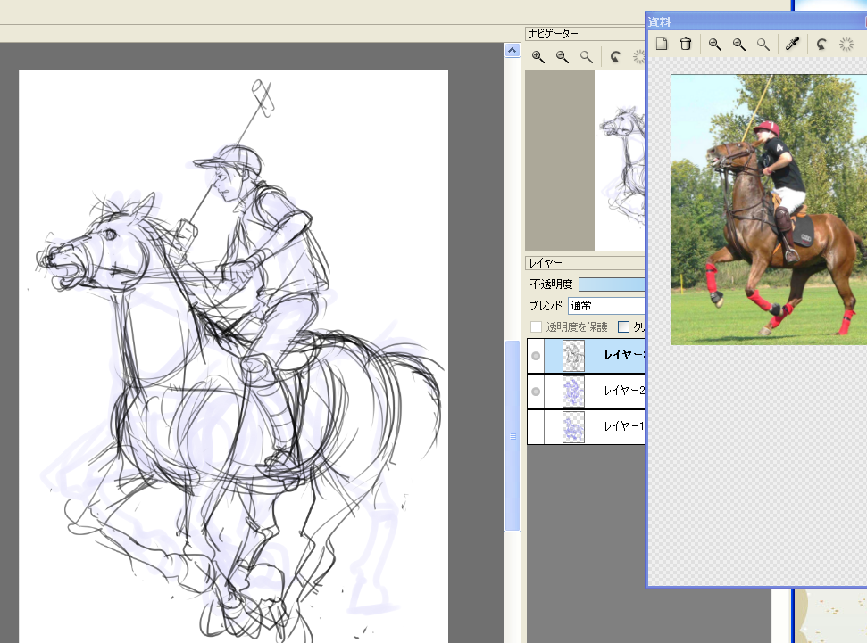Zoom out the reference image in 資料 window
This screenshot has height=643, width=867.
(739, 45)
